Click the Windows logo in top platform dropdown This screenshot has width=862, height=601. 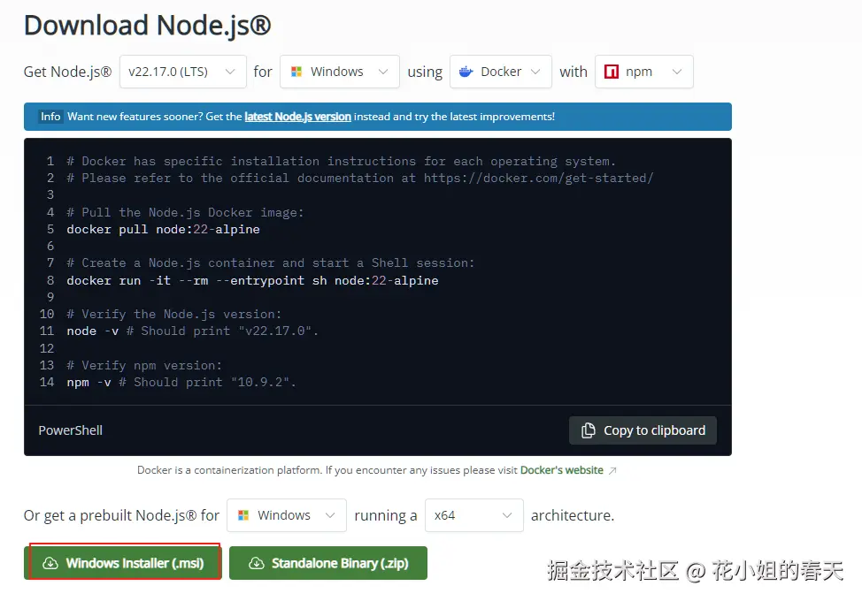[x=296, y=72]
